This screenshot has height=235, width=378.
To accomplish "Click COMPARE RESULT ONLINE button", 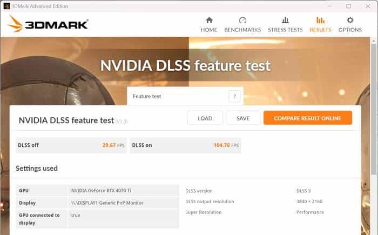I will coord(307,118).
